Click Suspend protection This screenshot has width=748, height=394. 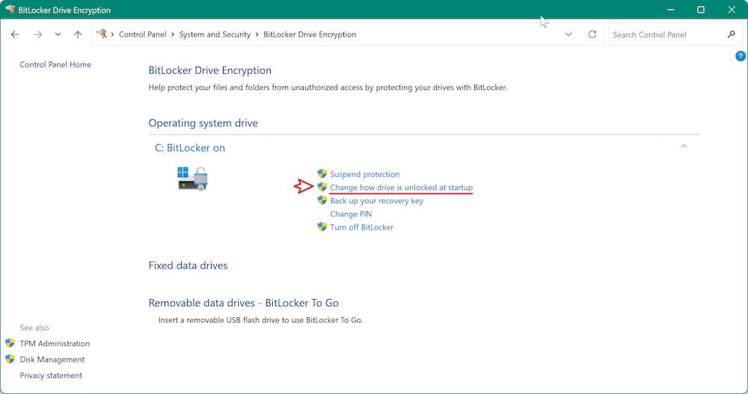(364, 174)
